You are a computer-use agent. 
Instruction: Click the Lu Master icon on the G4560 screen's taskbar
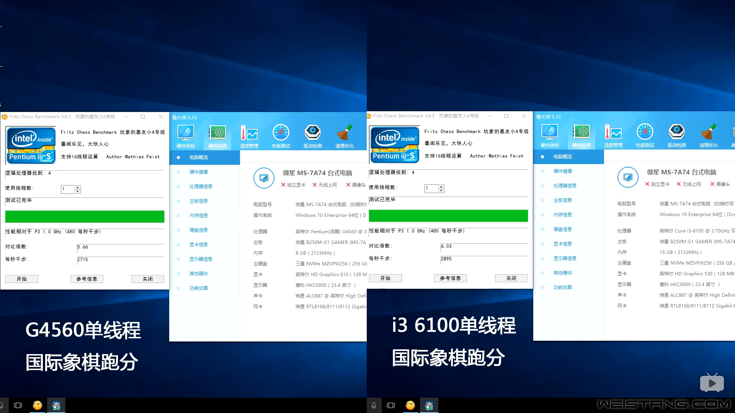click(x=56, y=405)
